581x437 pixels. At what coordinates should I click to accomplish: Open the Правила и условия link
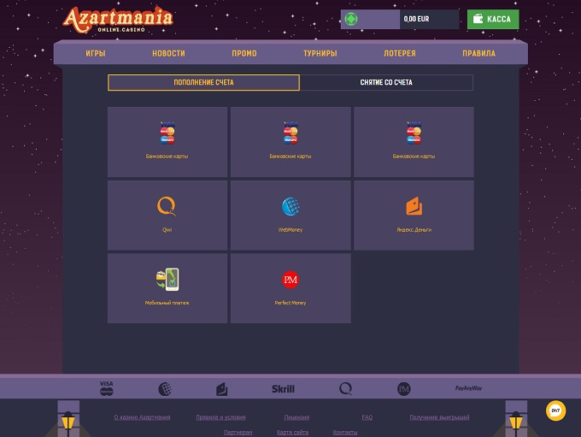(220, 417)
